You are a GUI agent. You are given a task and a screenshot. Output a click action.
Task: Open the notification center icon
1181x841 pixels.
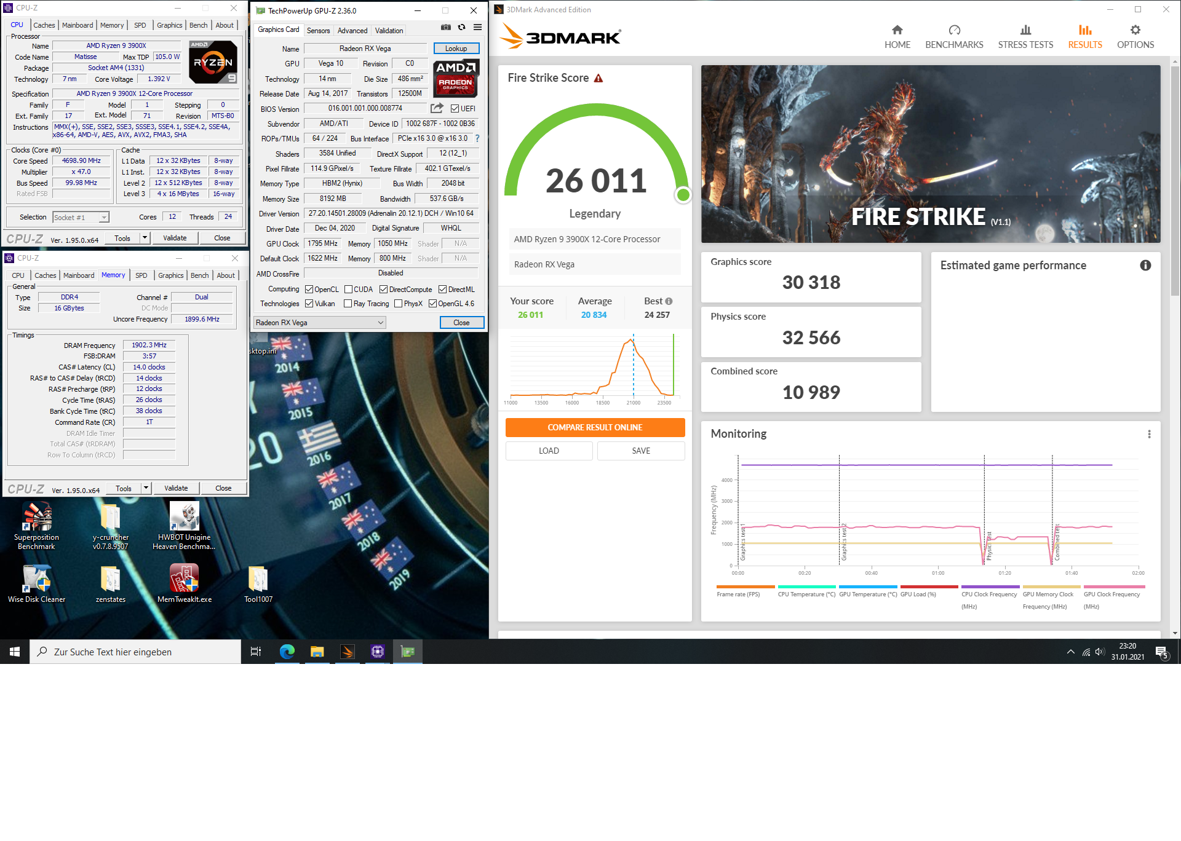pyautogui.click(x=1162, y=652)
